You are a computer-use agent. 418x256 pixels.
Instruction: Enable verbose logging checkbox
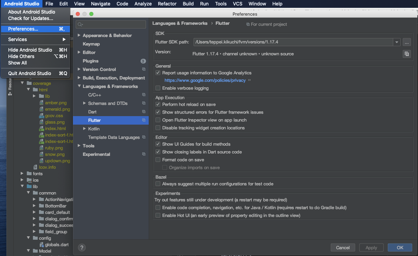click(x=158, y=88)
